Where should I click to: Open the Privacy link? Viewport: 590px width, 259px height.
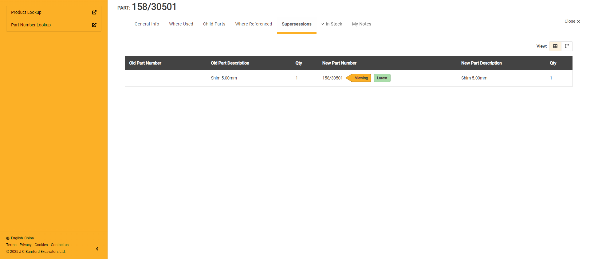(x=26, y=245)
